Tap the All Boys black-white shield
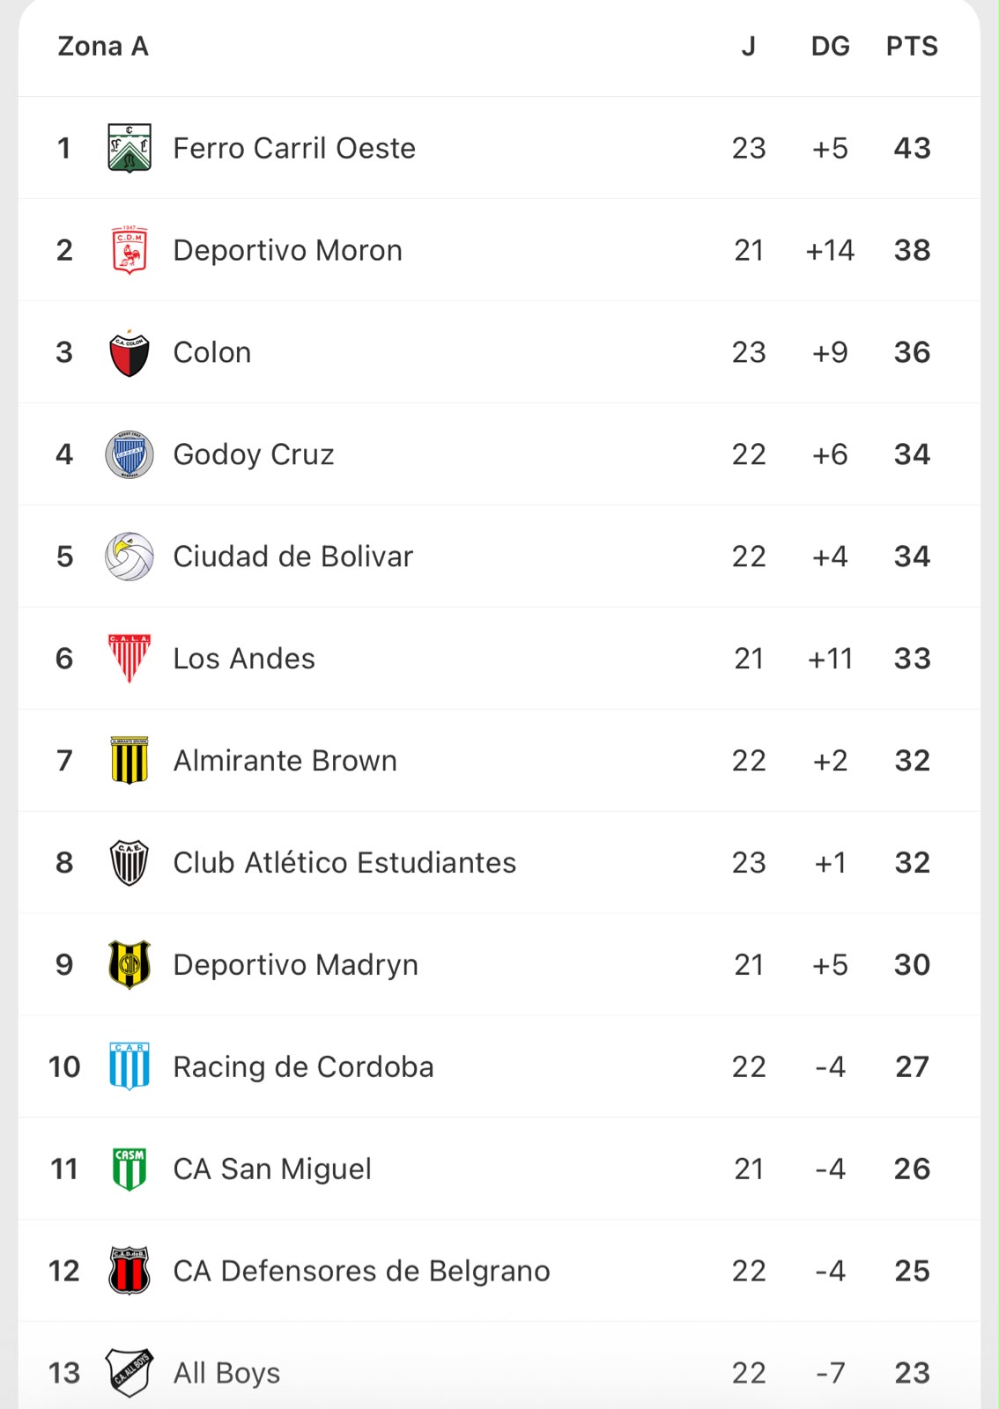This screenshot has height=1409, width=999. coord(129,1373)
